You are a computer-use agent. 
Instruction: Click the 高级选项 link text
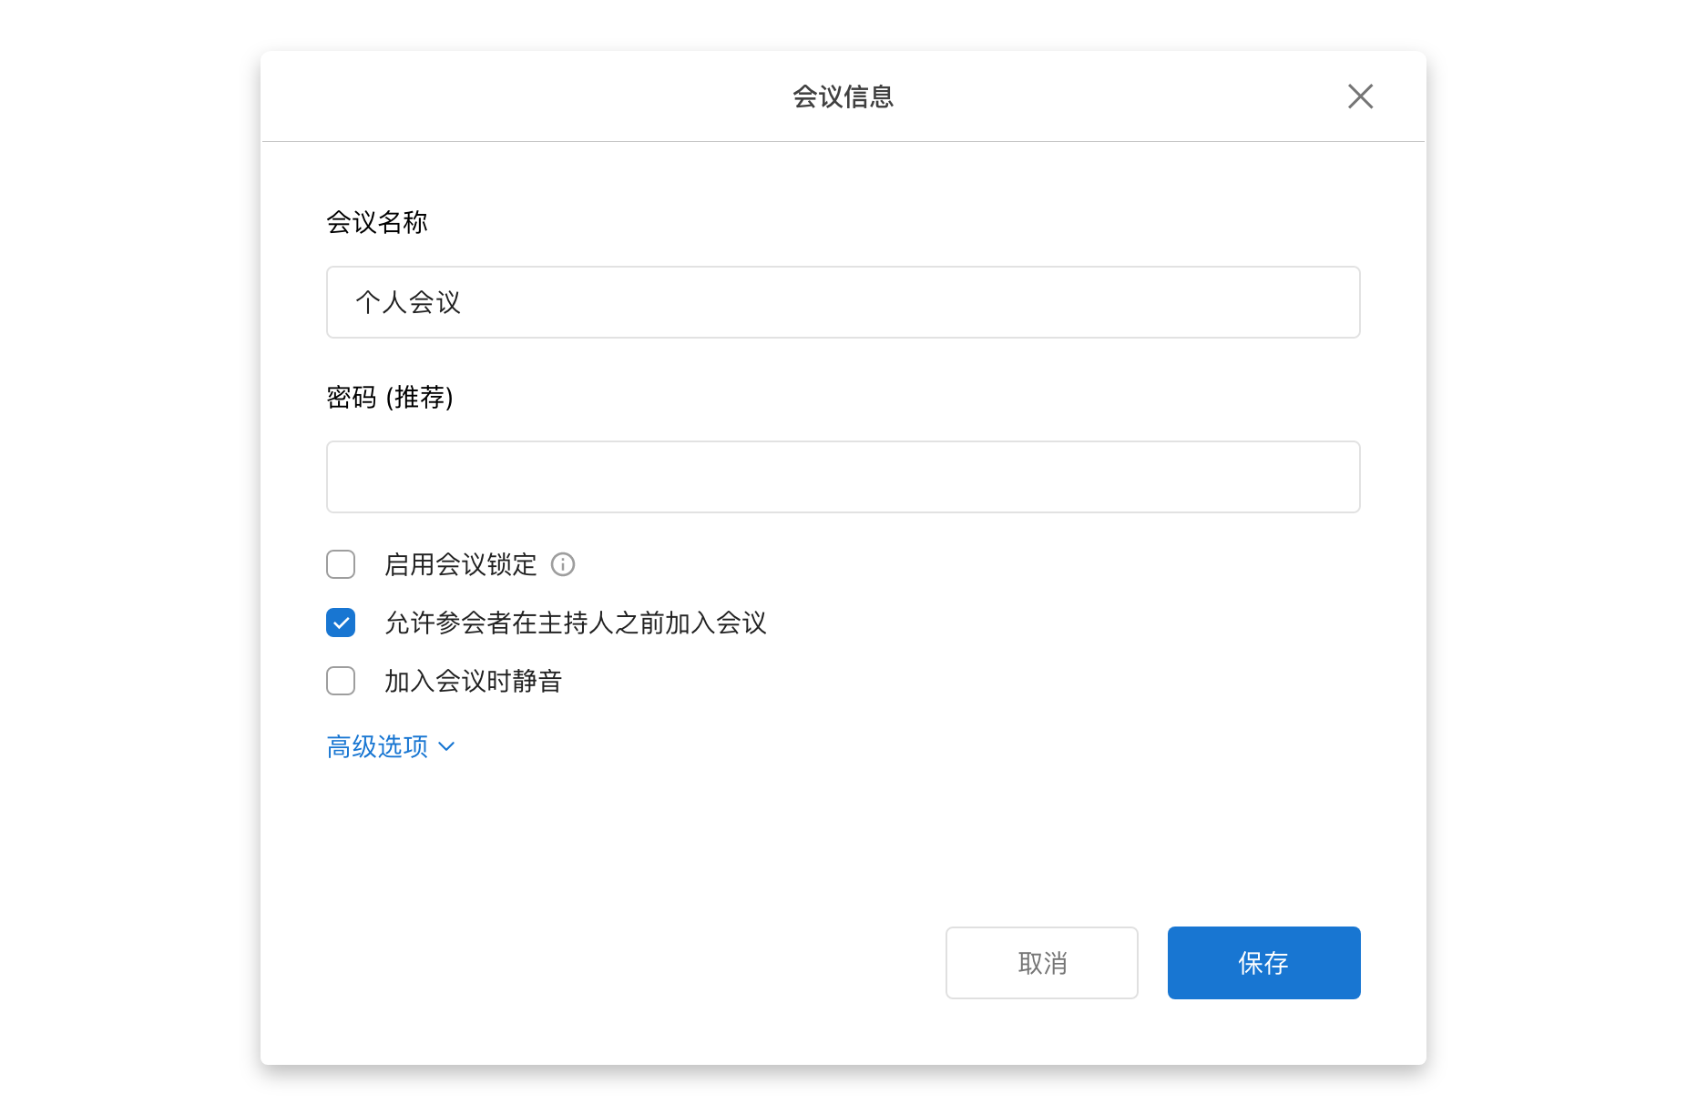point(377,747)
